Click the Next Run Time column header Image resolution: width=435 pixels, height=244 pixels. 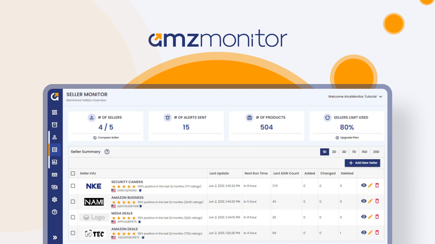[x=256, y=174]
